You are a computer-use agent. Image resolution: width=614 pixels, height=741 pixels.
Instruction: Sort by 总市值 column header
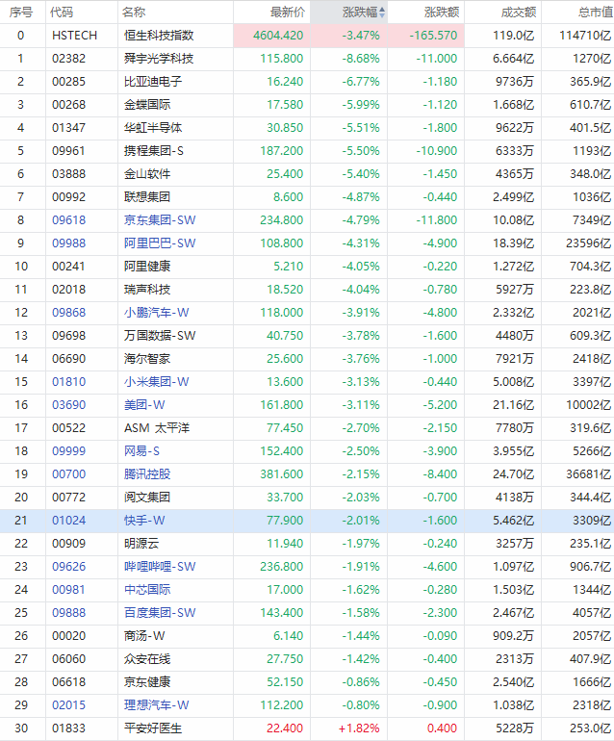coord(596,13)
